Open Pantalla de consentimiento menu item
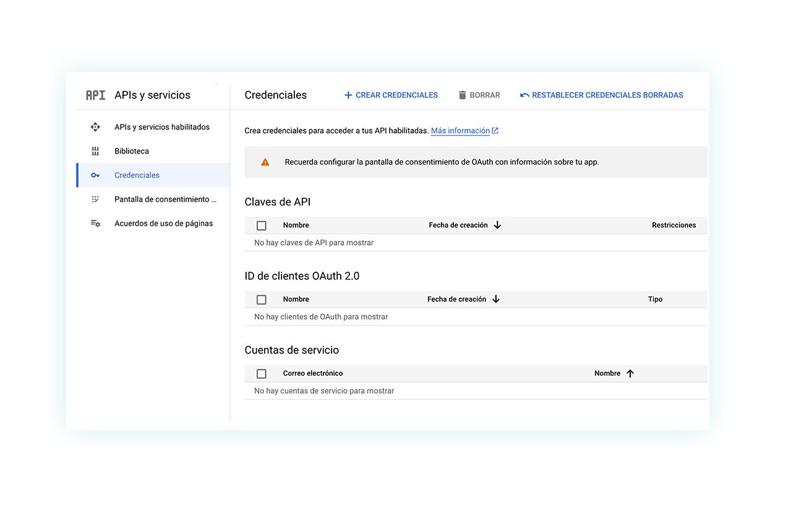Image resolution: width=804 pixels, height=513 pixels. click(153, 199)
